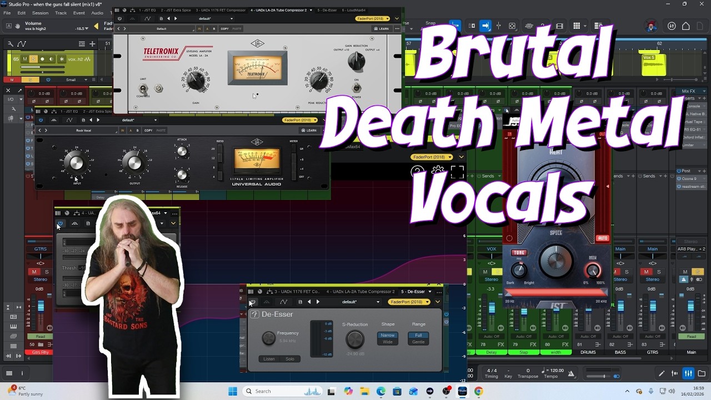
Task: Click the AUTO button in JST Extra Spice
Action: [x=603, y=238]
